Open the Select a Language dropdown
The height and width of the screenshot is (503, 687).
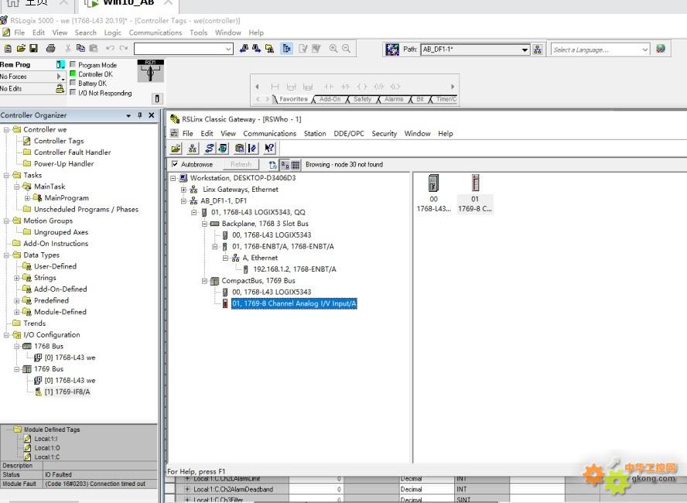point(645,50)
